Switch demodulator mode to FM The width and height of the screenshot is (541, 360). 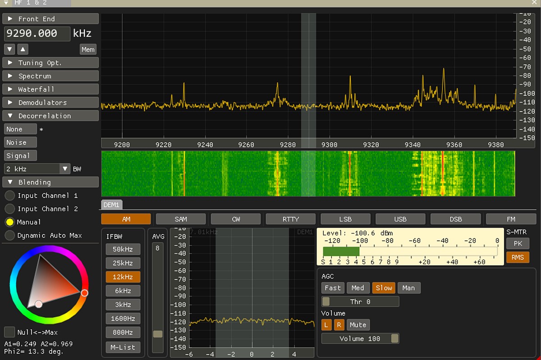(x=511, y=219)
